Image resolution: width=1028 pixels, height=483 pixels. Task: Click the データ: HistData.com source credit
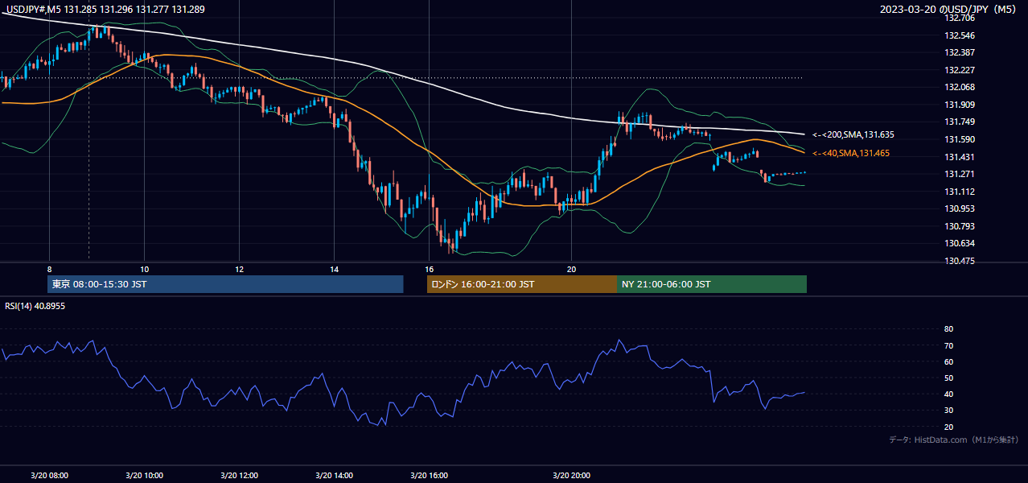coord(953,440)
